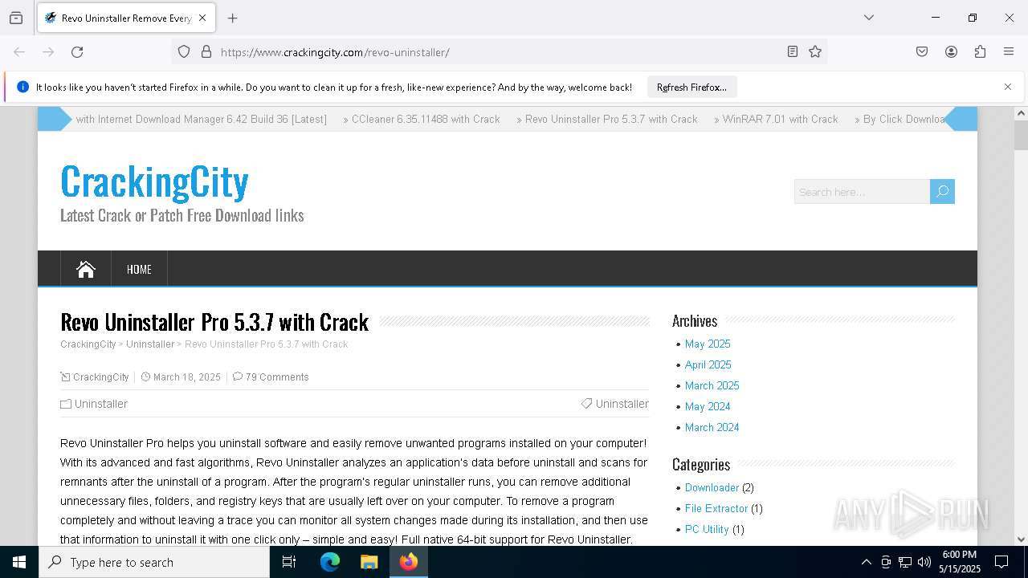
Task: View site security padlock info
Action: 206,51
